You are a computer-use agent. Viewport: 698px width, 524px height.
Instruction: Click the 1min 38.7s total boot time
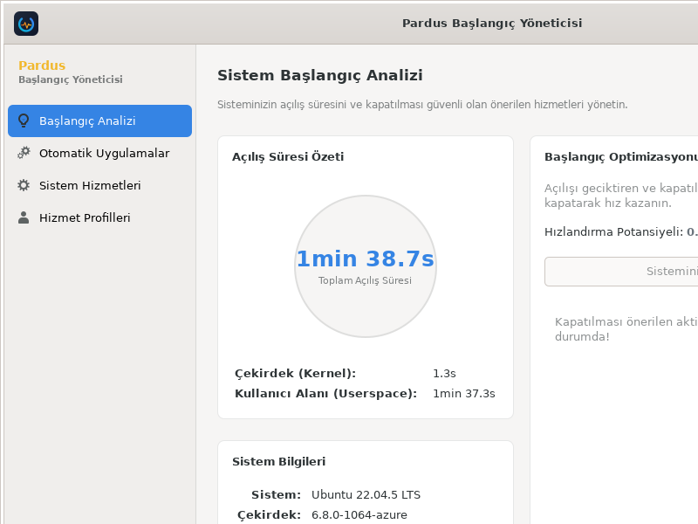(366, 259)
